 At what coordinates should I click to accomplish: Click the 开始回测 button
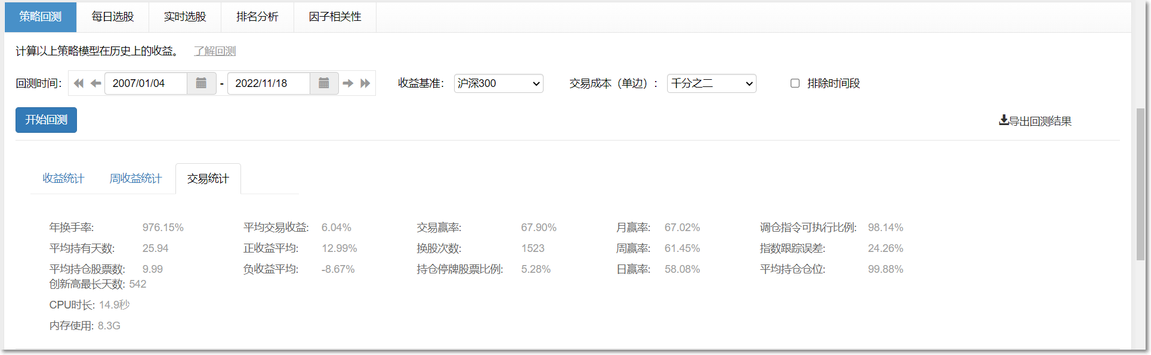[46, 120]
